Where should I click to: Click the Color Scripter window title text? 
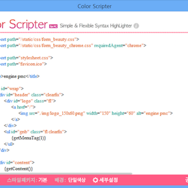coord(95,6)
